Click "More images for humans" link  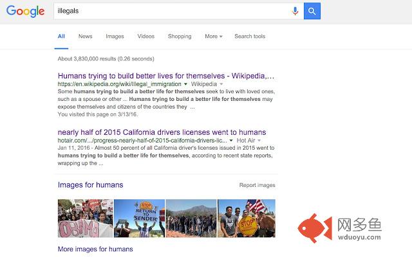pos(95,249)
